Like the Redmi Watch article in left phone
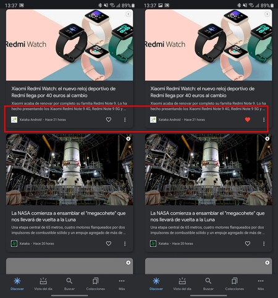This screenshot has width=278, height=298. (109, 119)
